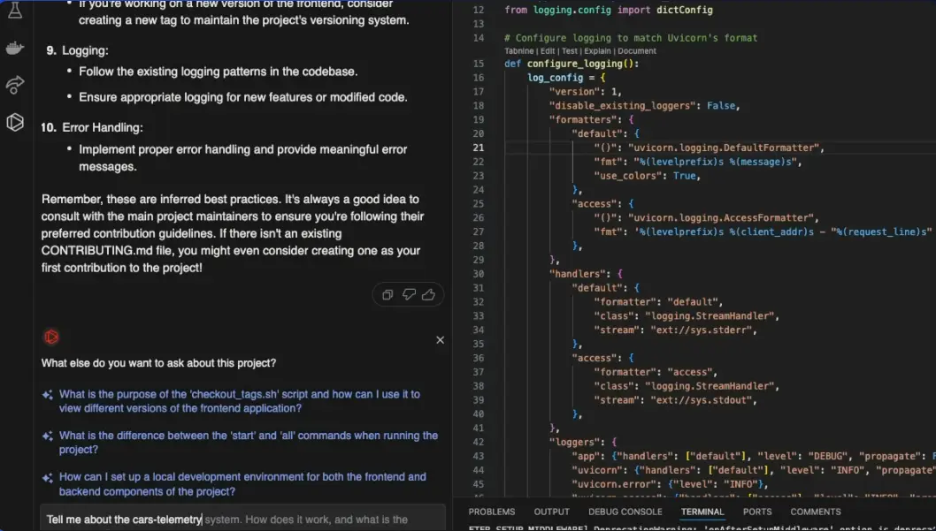The image size is (936, 531).
Task: Click the configure_logging function name
Action: (x=575, y=64)
